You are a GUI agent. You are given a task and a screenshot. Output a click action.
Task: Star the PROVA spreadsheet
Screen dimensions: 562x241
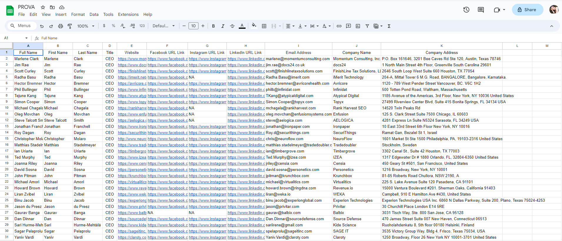pyautogui.click(x=43, y=7)
